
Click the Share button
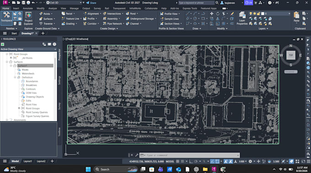pos(91,3)
